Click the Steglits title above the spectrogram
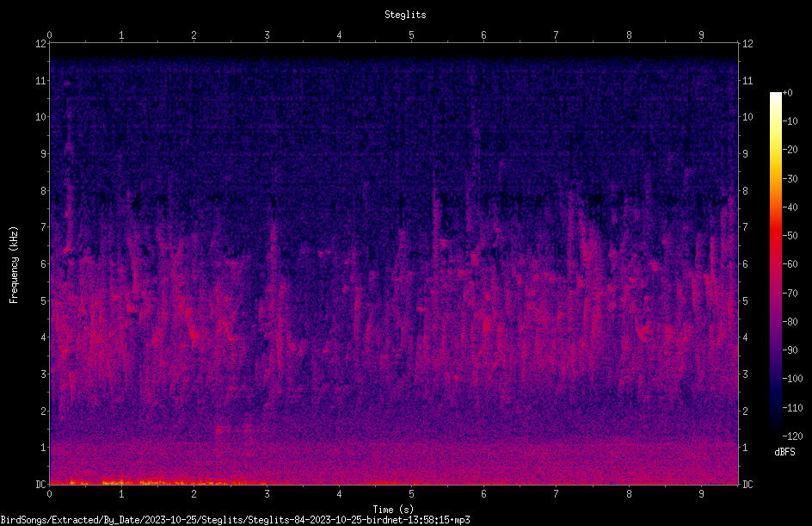 tap(405, 15)
